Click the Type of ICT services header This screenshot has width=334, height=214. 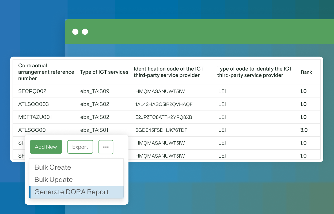[x=104, y=72]
